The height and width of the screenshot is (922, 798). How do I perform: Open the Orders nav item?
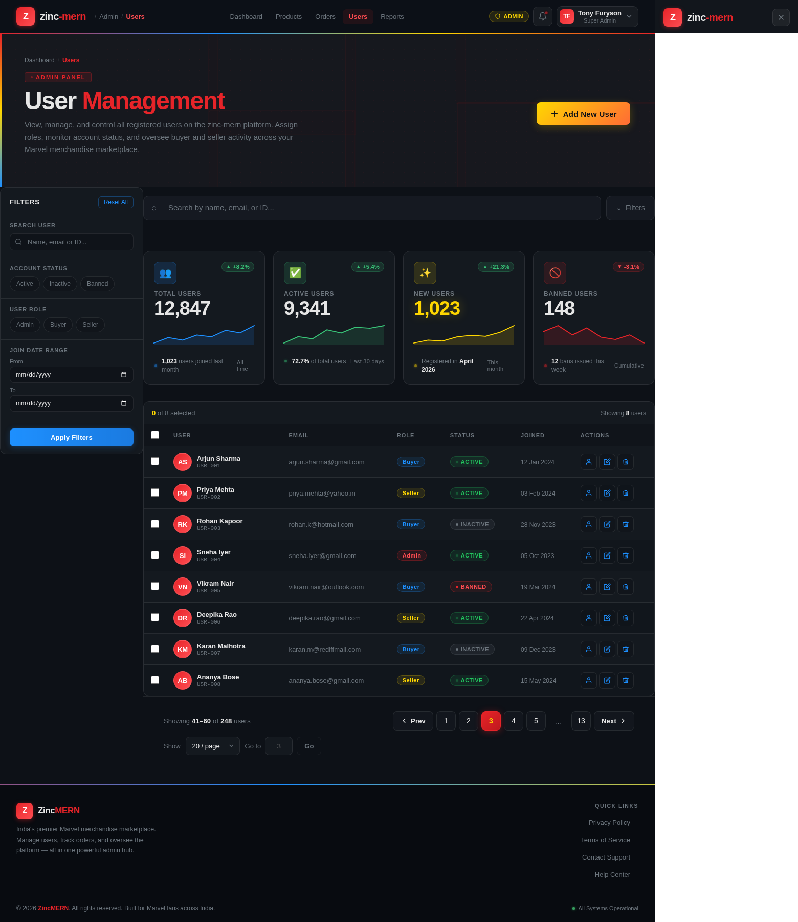pyautogui.click(x=325, y=16)
